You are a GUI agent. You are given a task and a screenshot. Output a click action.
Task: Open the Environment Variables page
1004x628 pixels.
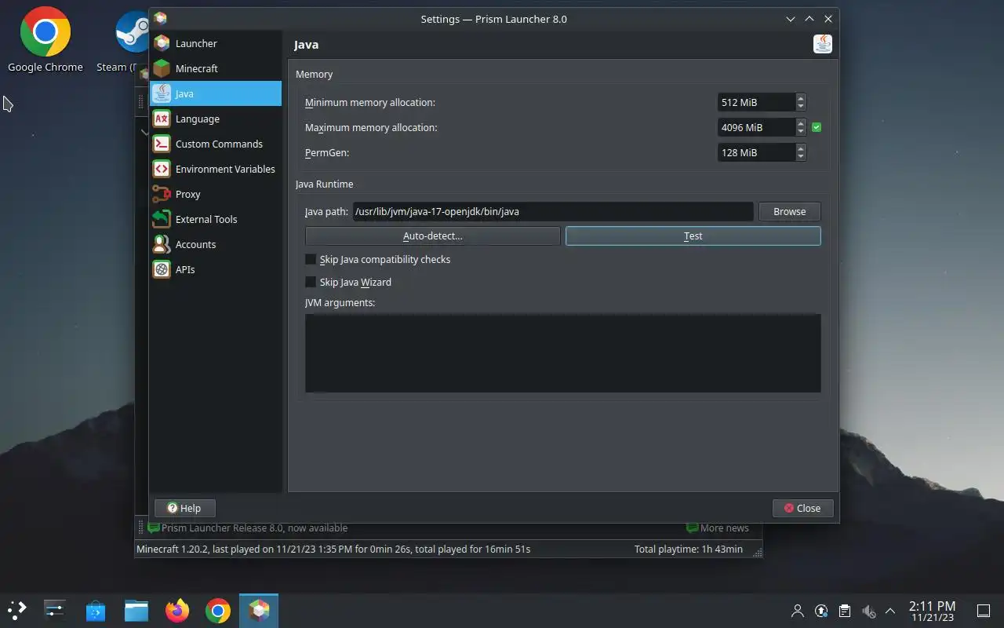215,169
